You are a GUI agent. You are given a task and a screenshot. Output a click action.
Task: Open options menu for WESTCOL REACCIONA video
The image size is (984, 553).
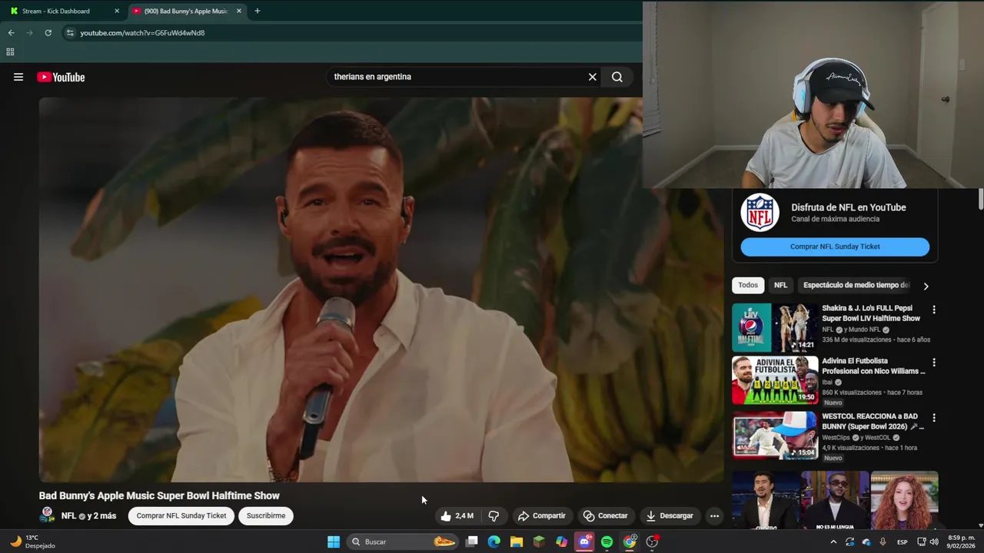click(934, 418)
